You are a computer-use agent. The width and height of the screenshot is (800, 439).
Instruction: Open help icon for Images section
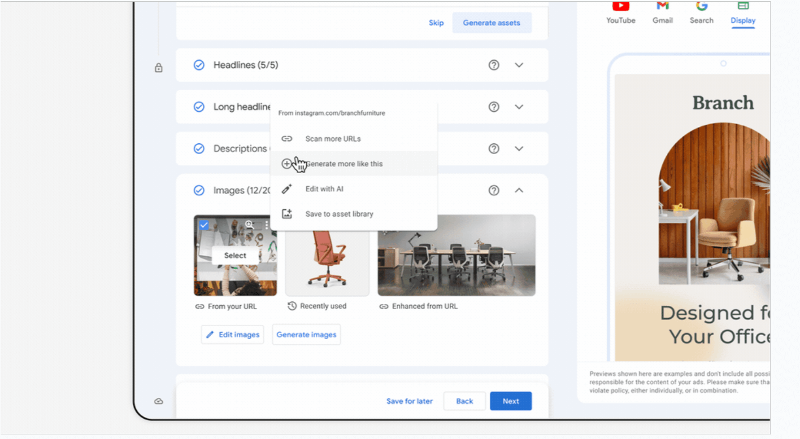(x=494, y=190)
